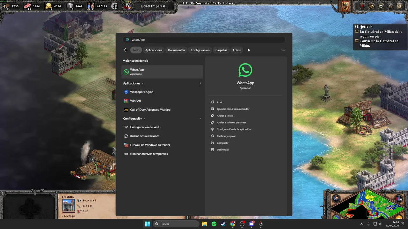Click the Holy Roman eagle shield emblem
408x229 pixels.
(345, 6)
